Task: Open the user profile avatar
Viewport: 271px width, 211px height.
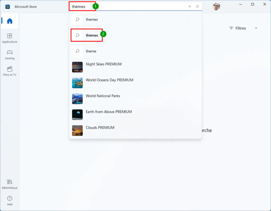Action: pos(216,7)
